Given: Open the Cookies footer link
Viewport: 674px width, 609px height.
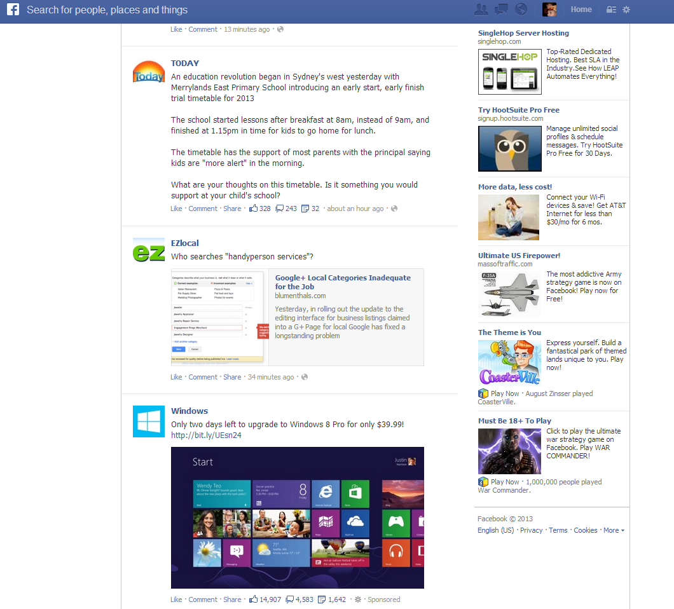Looking at the screenshot, I should pyautogui.click(x=586, y=530).
